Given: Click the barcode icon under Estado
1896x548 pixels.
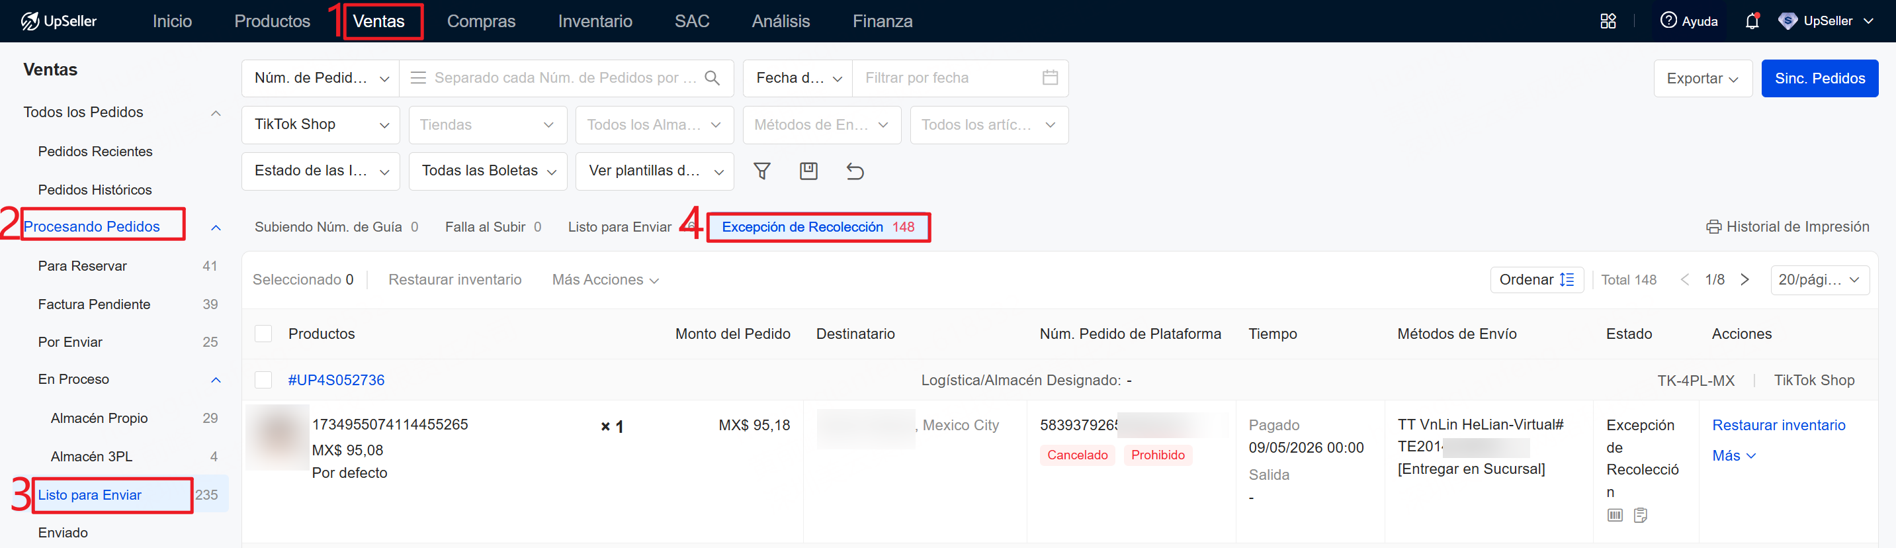Looking at the screenshot, I should (x=1615, y=515).
